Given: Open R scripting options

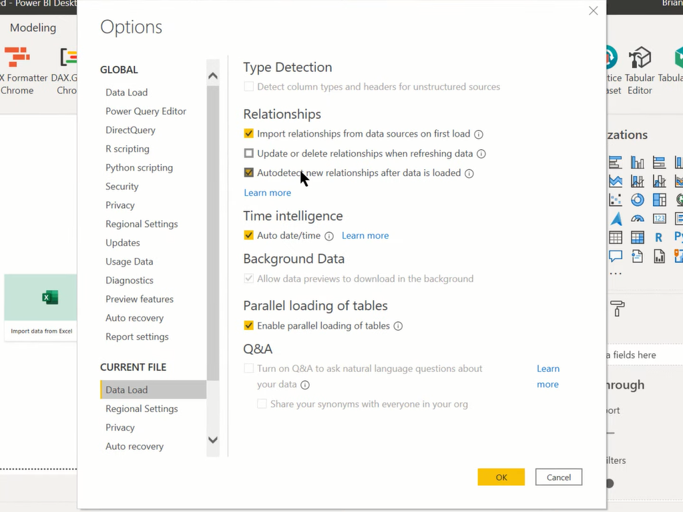Looking at the screenshot, I should pos(128,149).
